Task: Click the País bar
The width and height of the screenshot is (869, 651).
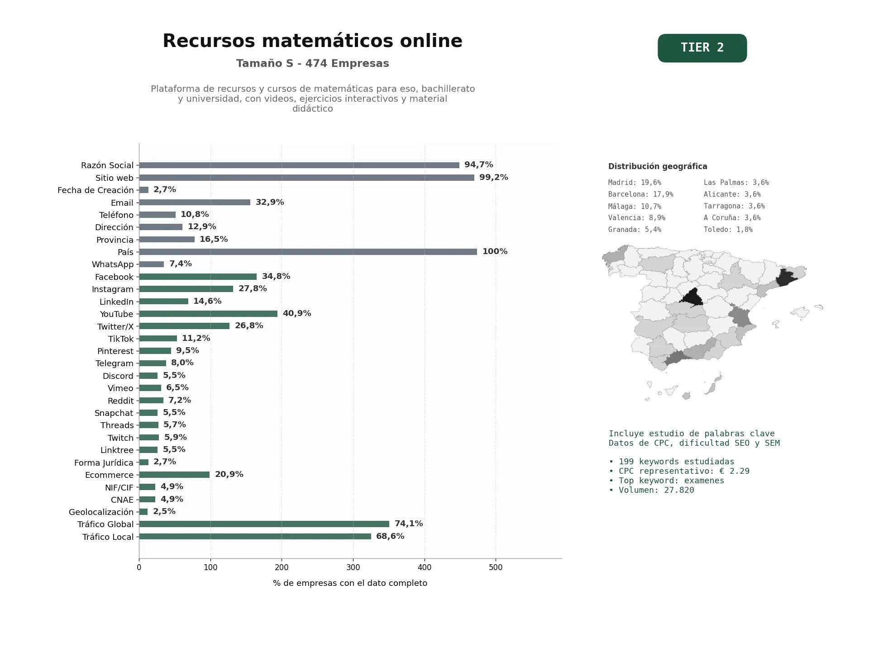Action: click(x=308, y=252)
